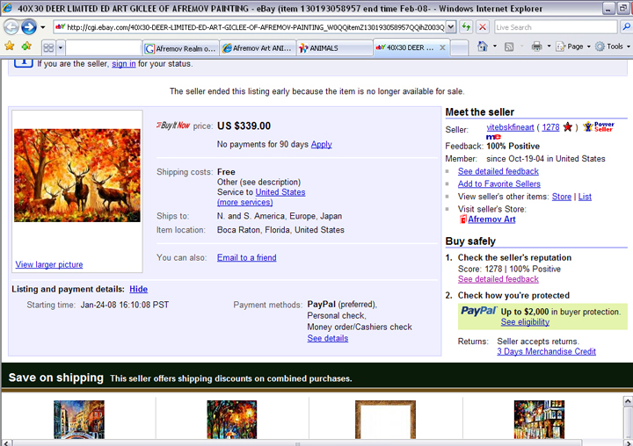The height and width of the screenshot is (446, 633).
Task: Click the Add to Favorites icon
Action: (26, 47)
